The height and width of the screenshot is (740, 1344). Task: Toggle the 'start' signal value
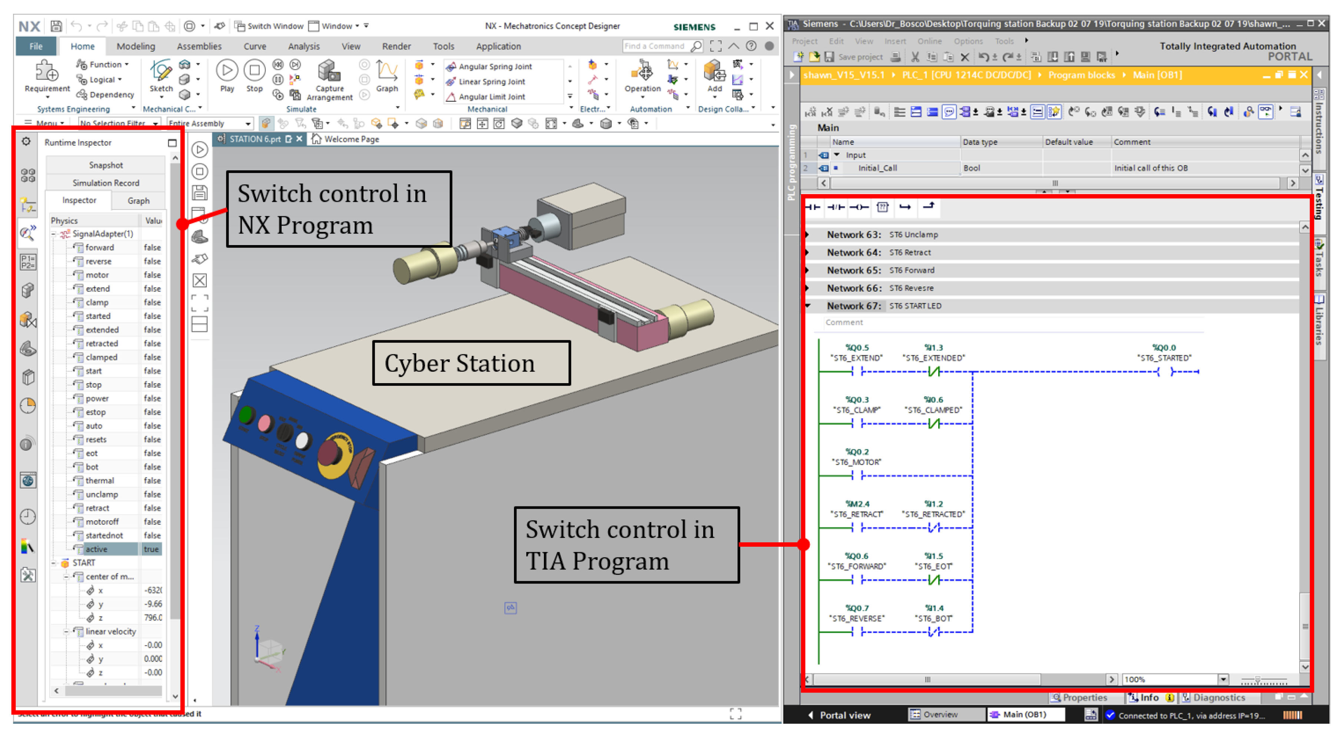(x=152, y=371)
